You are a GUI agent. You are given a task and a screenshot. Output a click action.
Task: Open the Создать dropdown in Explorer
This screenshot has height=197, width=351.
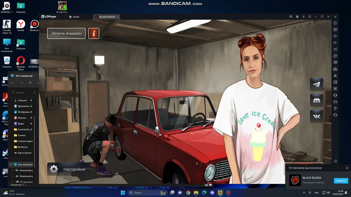[19, 92]
